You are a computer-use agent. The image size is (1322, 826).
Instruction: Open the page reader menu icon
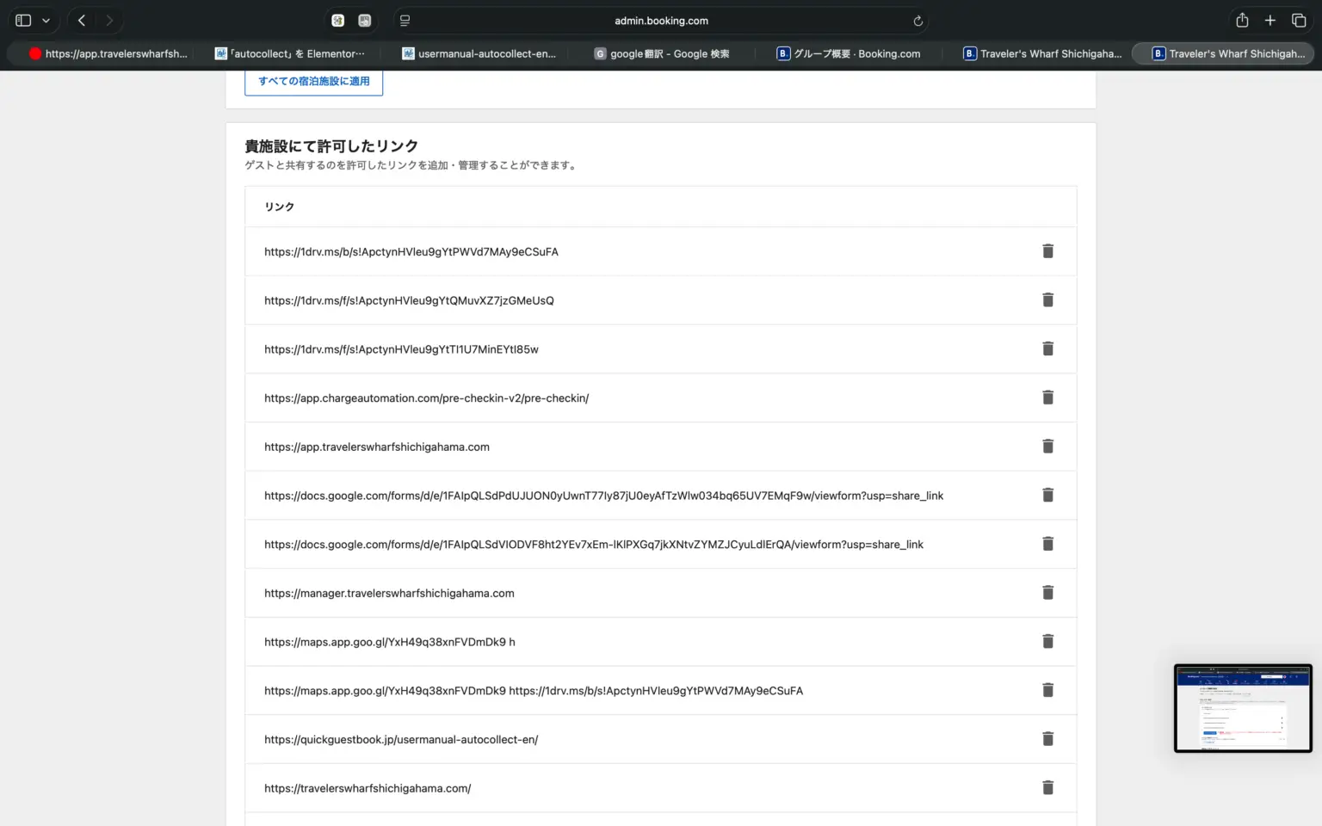(x=405, y=21)
